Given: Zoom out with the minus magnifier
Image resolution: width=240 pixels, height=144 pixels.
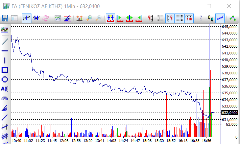Looking at the screenshot, I should [x=98, y=18].
